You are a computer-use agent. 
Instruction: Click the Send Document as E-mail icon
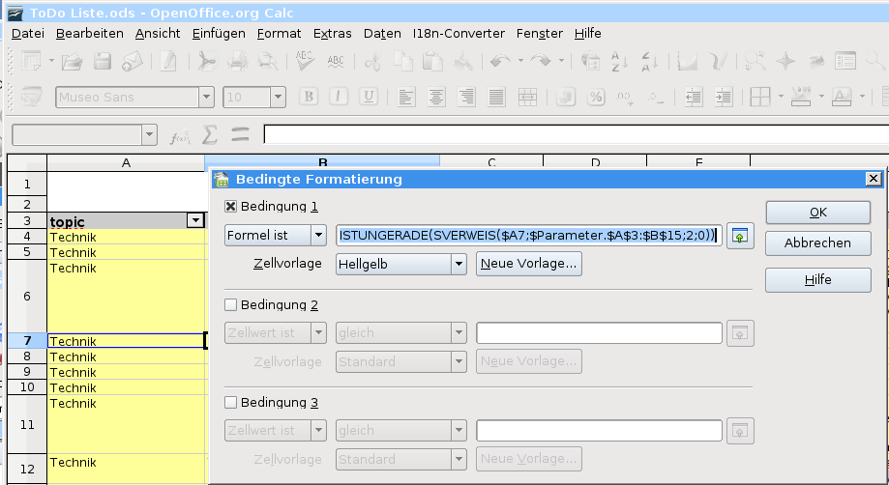click(x=133, y=61)
